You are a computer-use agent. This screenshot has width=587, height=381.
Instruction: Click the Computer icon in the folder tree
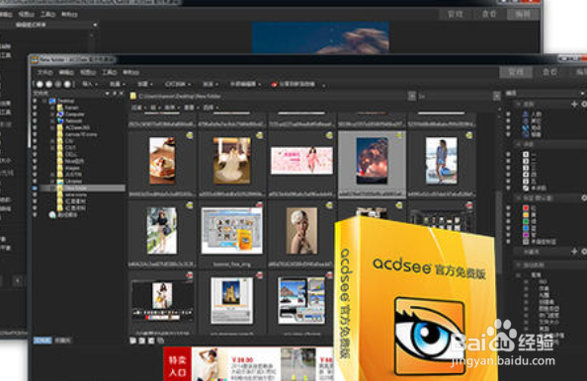point(60,114)
